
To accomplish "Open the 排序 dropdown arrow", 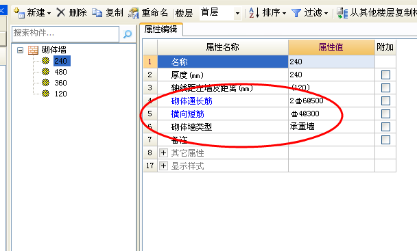I will (285, 13).
